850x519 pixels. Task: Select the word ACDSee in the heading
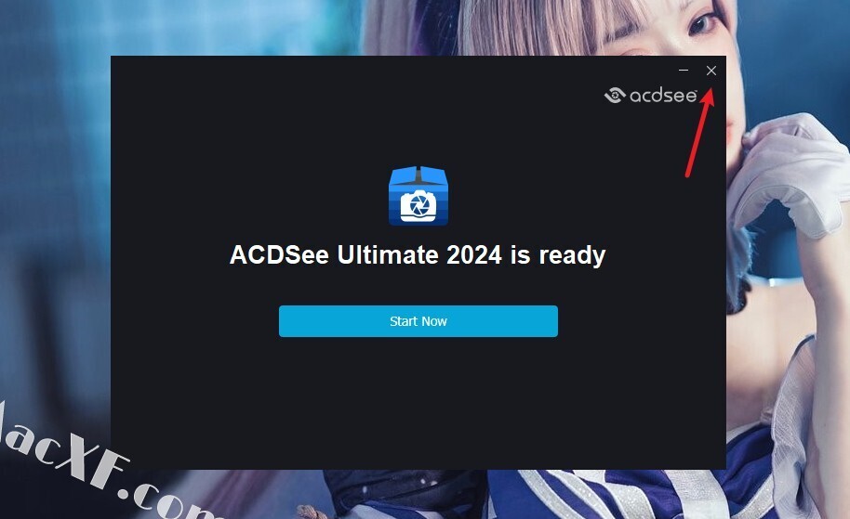point(279,255)
